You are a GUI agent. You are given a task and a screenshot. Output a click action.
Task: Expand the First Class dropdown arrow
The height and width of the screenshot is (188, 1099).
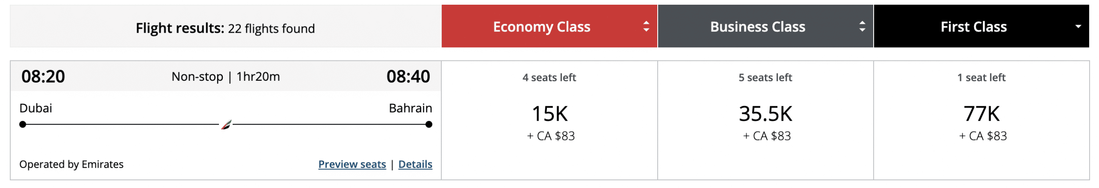pos(1078,27)
